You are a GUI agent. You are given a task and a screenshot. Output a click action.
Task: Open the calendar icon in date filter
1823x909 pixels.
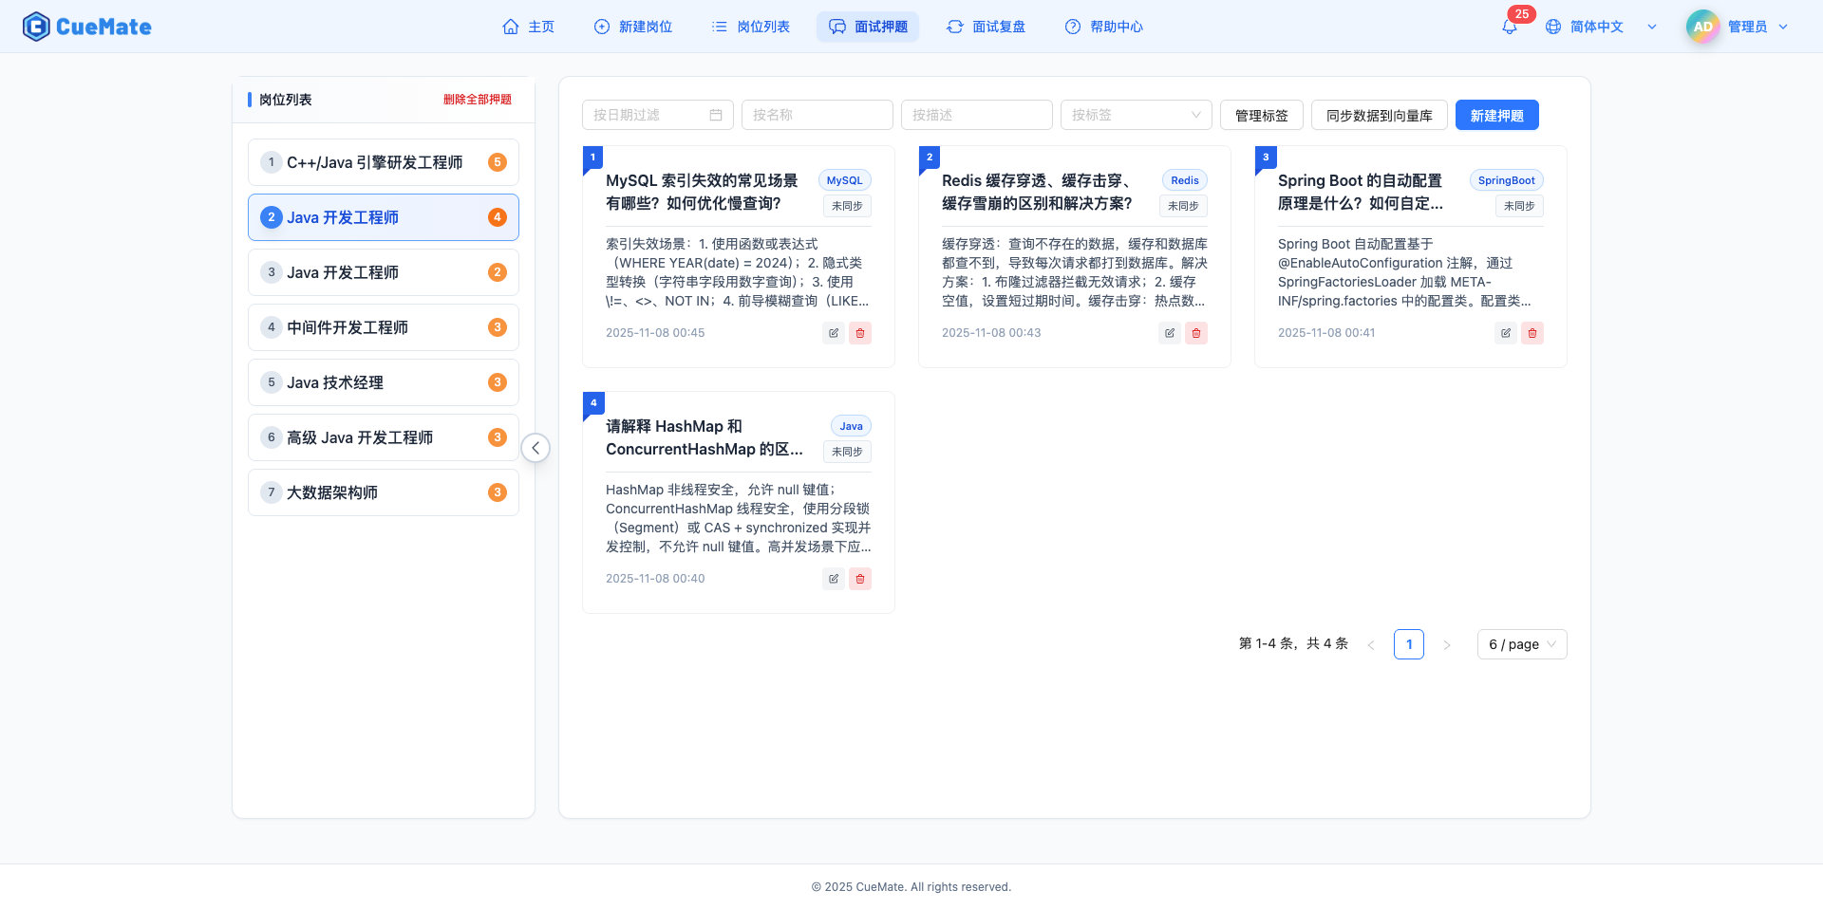point(717,114)
